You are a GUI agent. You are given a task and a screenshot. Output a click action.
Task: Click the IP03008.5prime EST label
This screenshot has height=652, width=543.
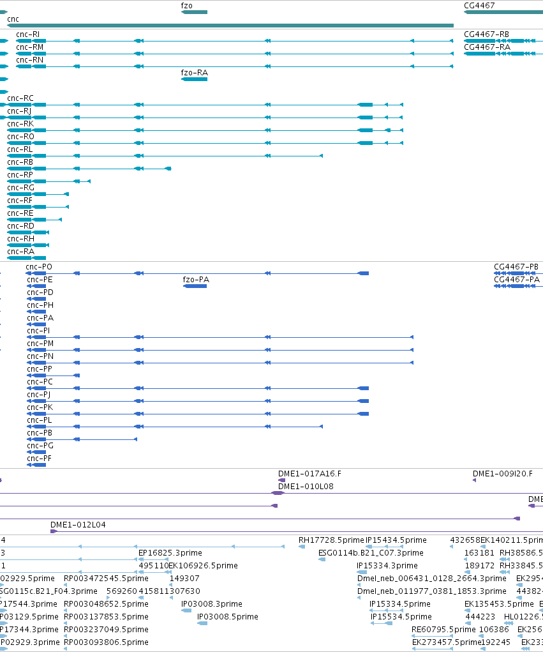228,616
